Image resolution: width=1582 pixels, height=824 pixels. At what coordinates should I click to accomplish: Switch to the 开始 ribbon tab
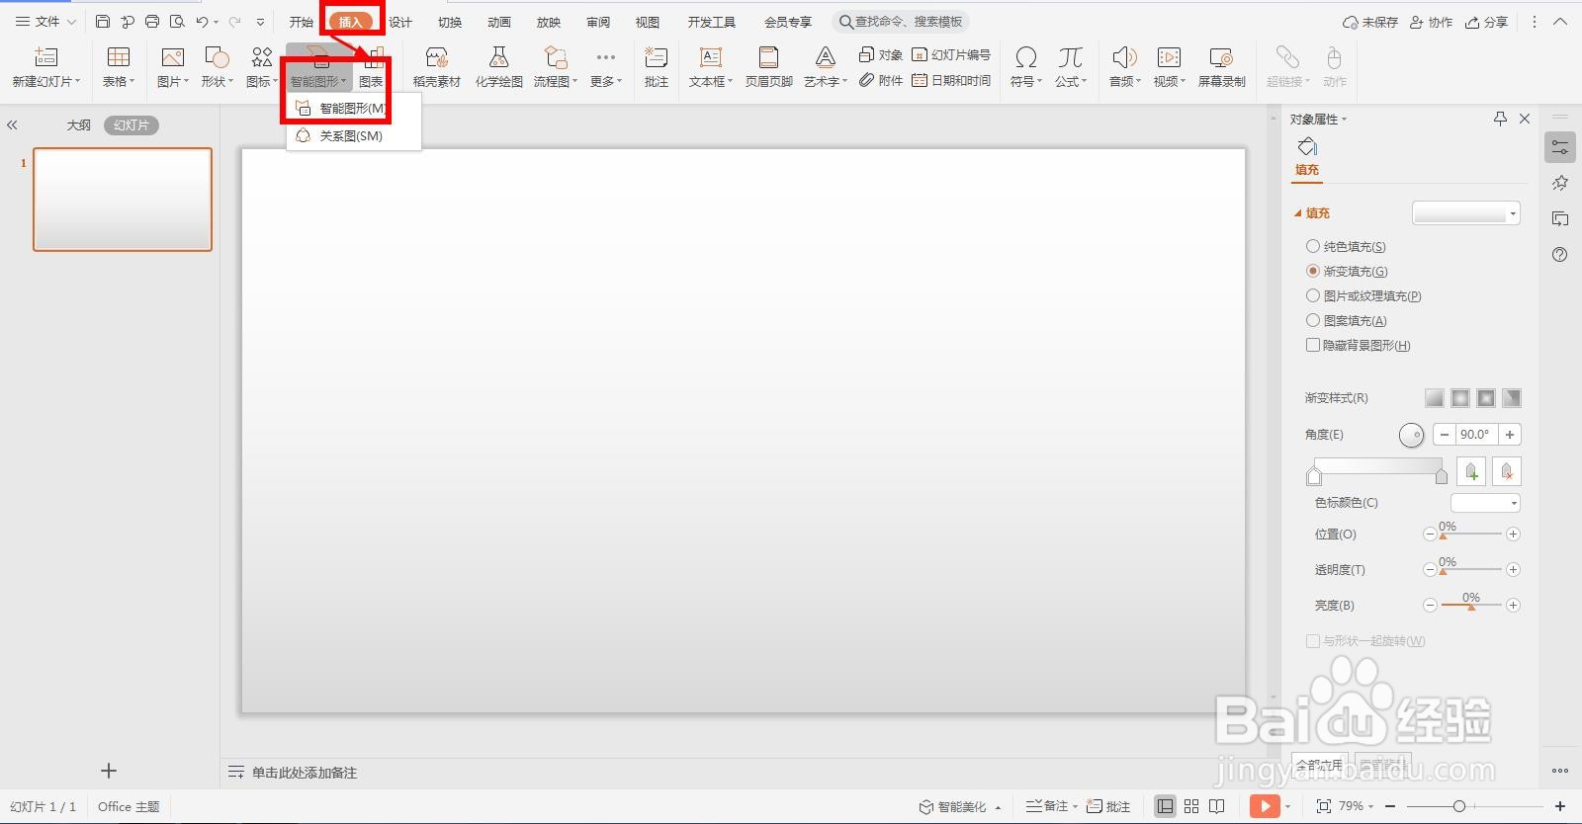pyautogui.click(x=301, y=22)
